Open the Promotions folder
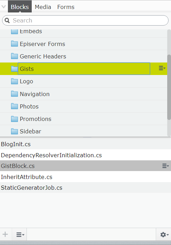171x245 pixels. pos(83,119)
